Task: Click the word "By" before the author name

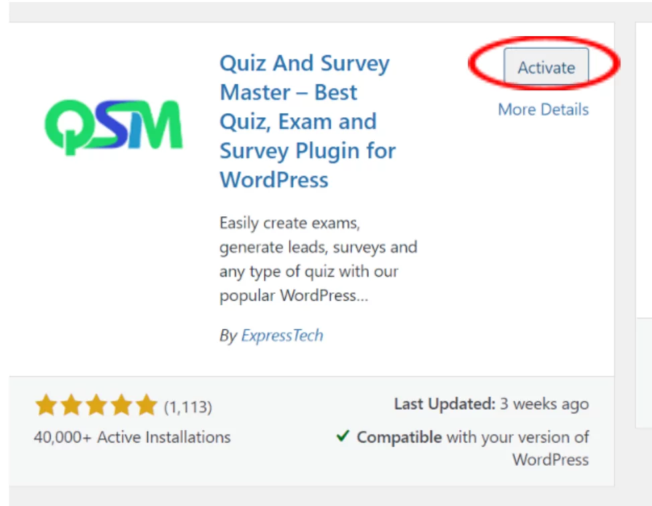Action: [x=228, y=335]
